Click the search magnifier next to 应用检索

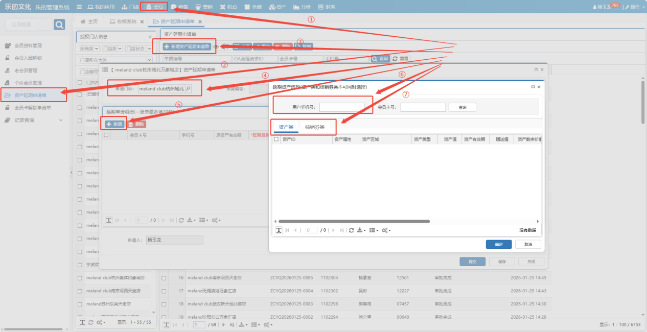[59, 25]
